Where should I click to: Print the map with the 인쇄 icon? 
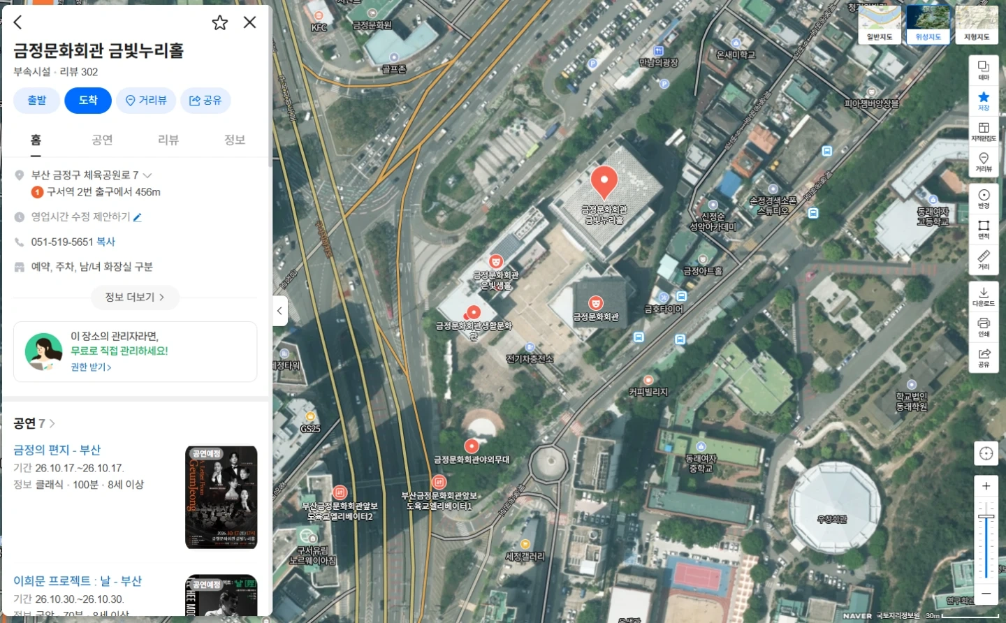[984, 327]
